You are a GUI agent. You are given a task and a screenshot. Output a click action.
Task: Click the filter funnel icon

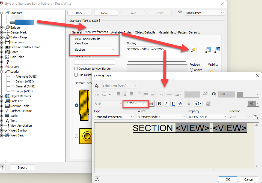point(180,13)
